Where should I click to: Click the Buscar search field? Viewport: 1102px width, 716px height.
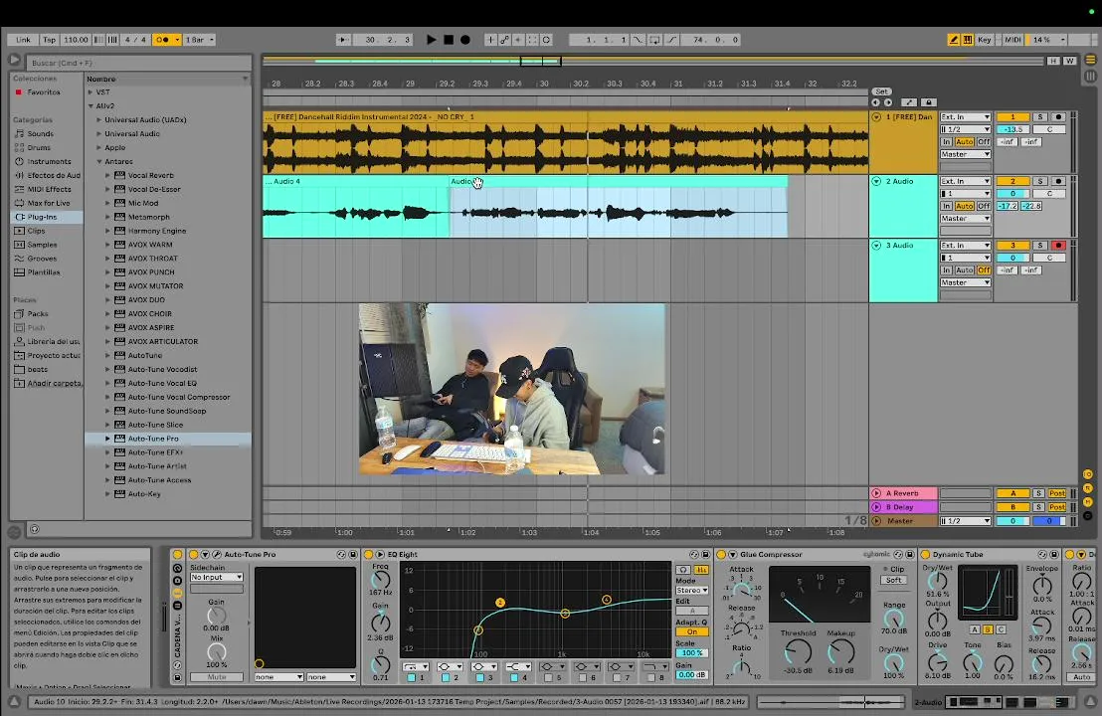click(x=139, y=63)
